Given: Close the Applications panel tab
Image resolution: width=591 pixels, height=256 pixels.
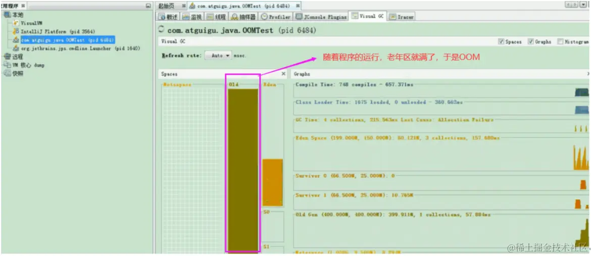Looking at the screenshot, I should [23, 6].
